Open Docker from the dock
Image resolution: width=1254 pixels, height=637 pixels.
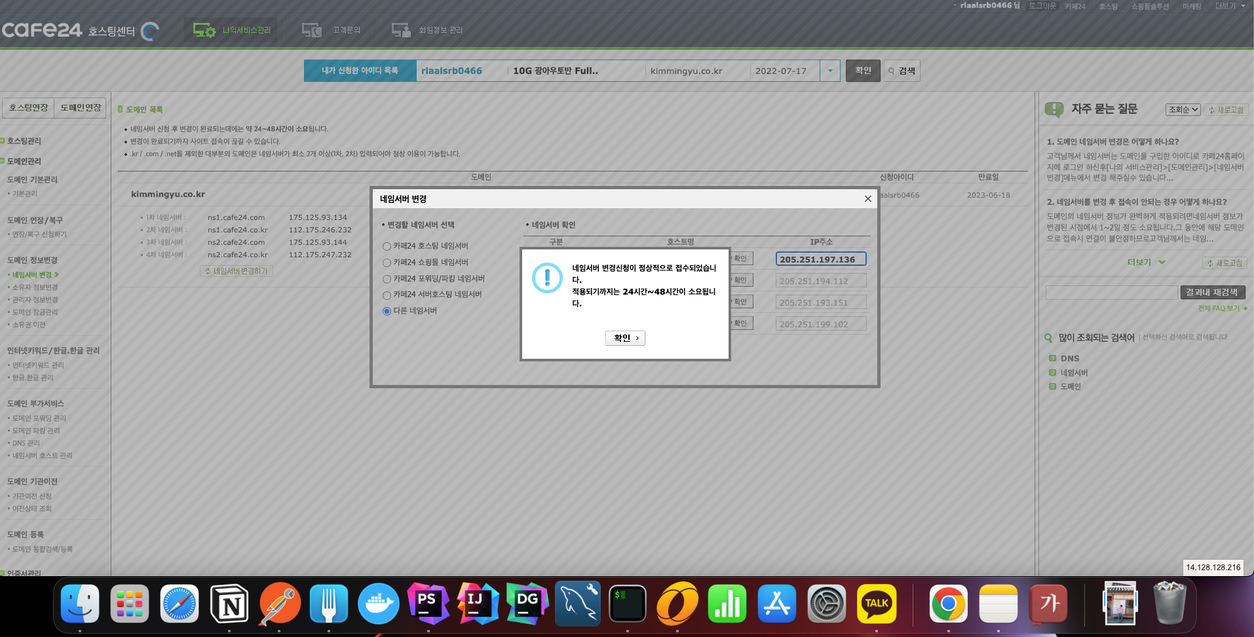(x=379, y=604)
